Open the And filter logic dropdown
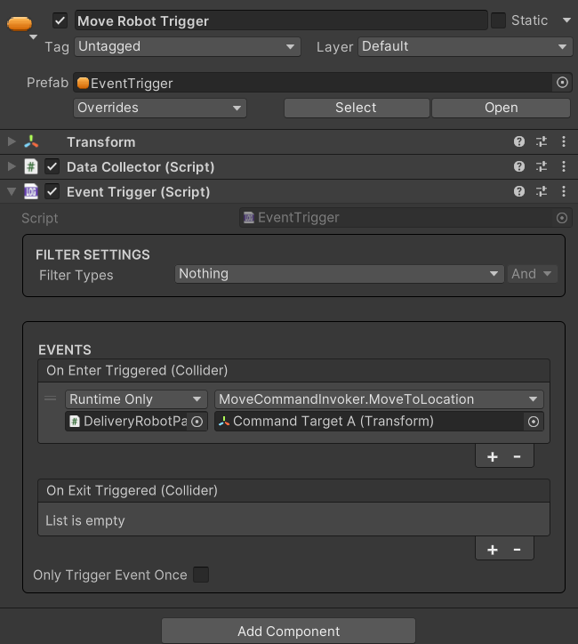 [533, 274]
